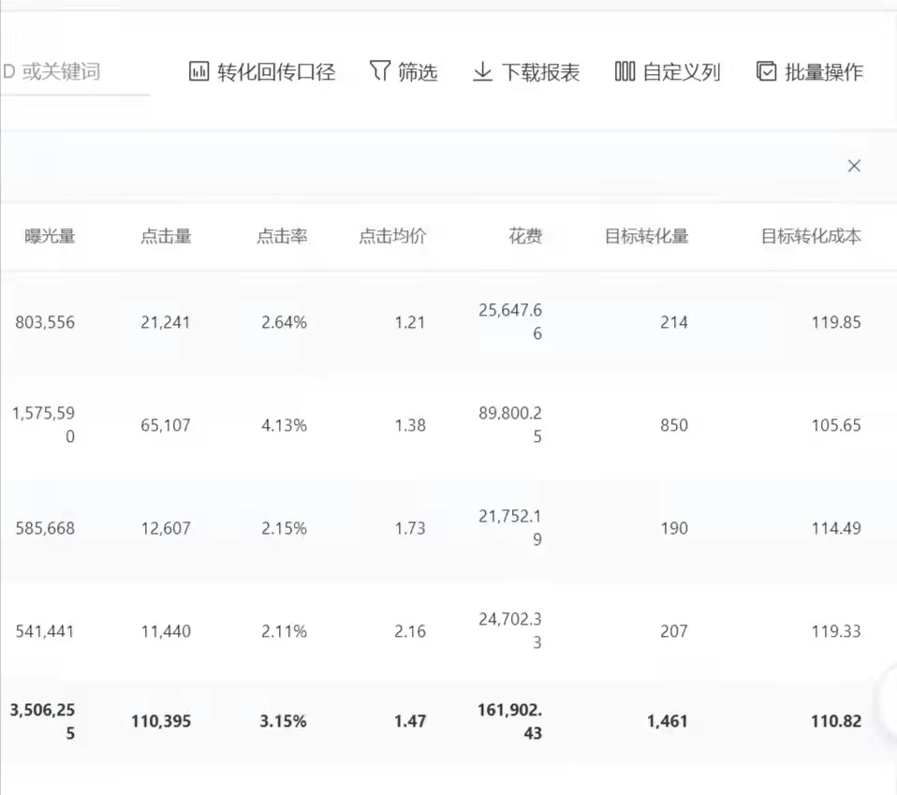This screenshot has height=795, width=897.
Task: Focus the 或关键词 search input field
Action: (75, 73)
